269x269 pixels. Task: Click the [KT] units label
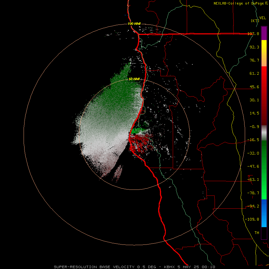tap(255, 21)
